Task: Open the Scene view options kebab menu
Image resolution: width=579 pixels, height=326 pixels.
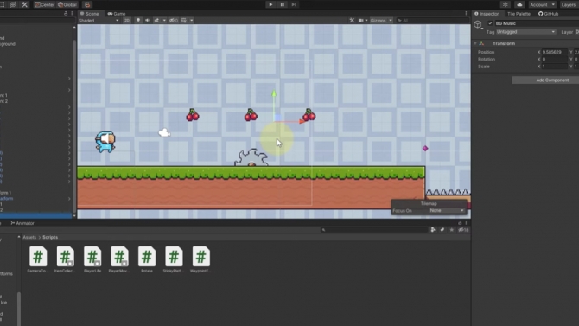Action: coord(466,13)
